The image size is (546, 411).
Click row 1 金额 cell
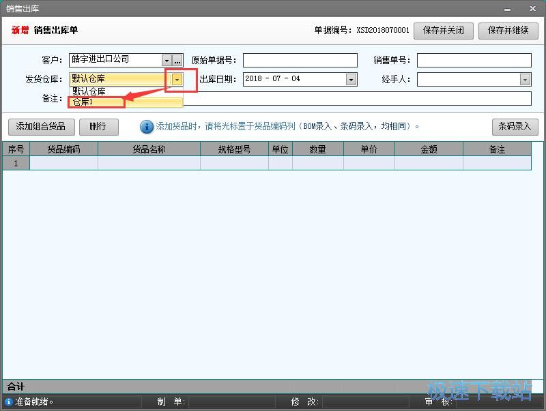pyautogui.click(x=429, y=163)
